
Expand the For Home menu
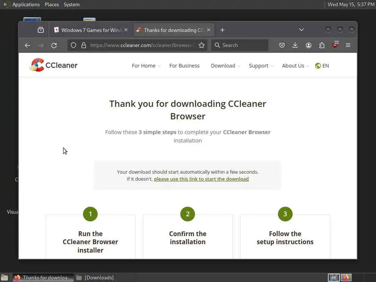[146, 66]
